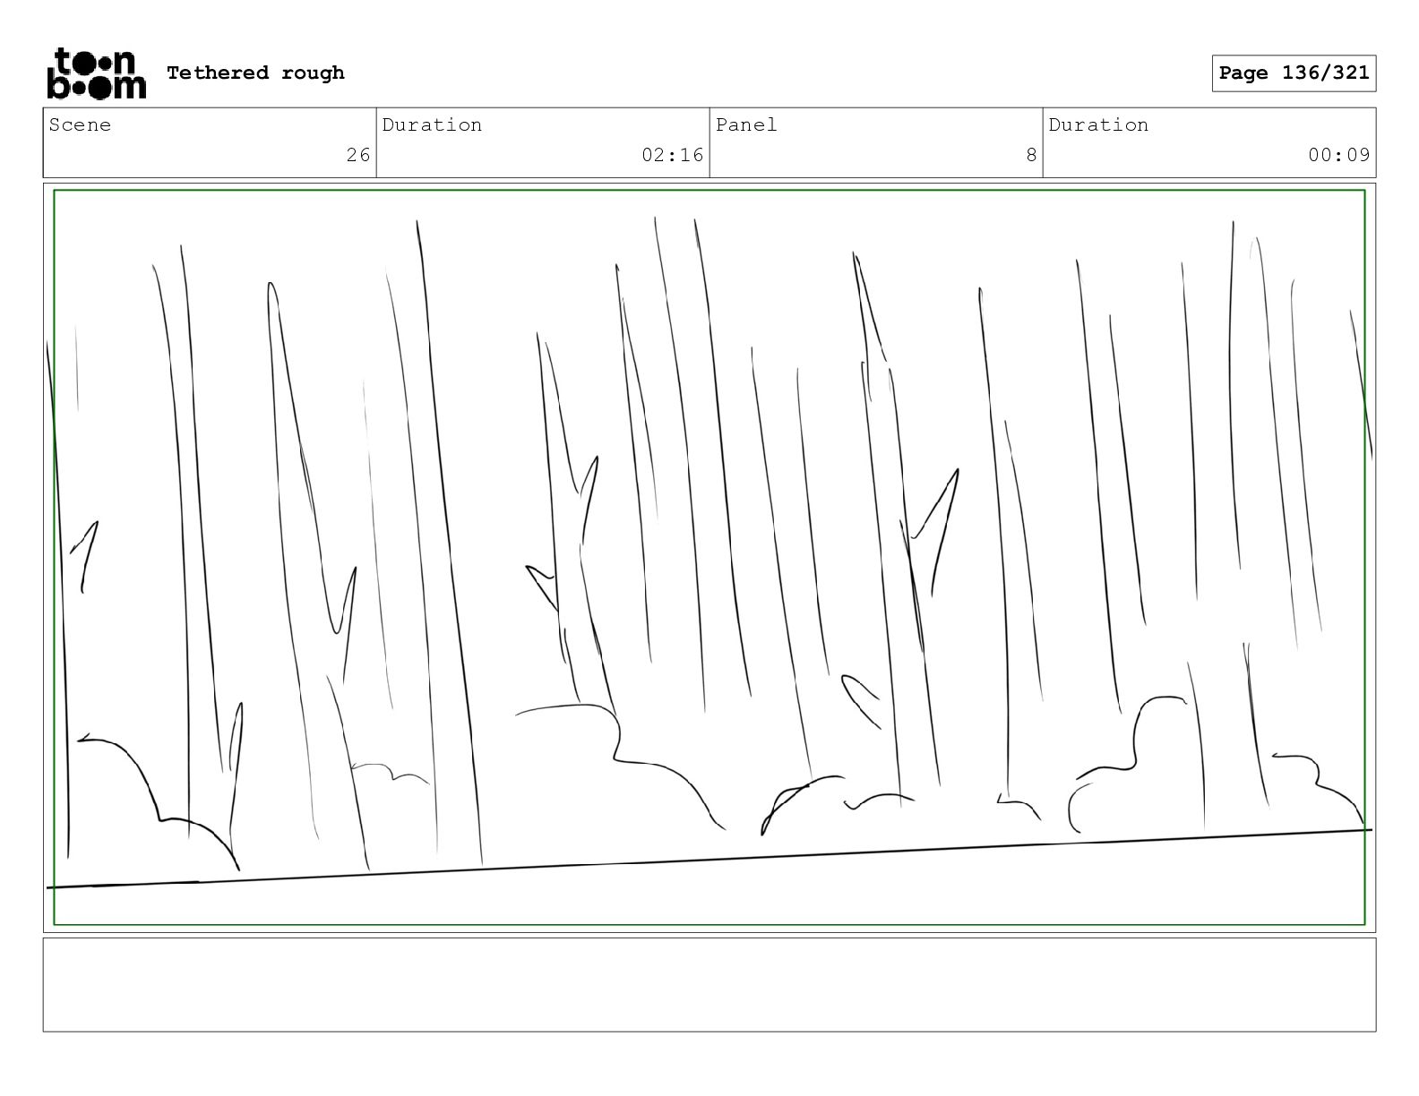
Task: Select the scene number 26
Action: [358, 155]
